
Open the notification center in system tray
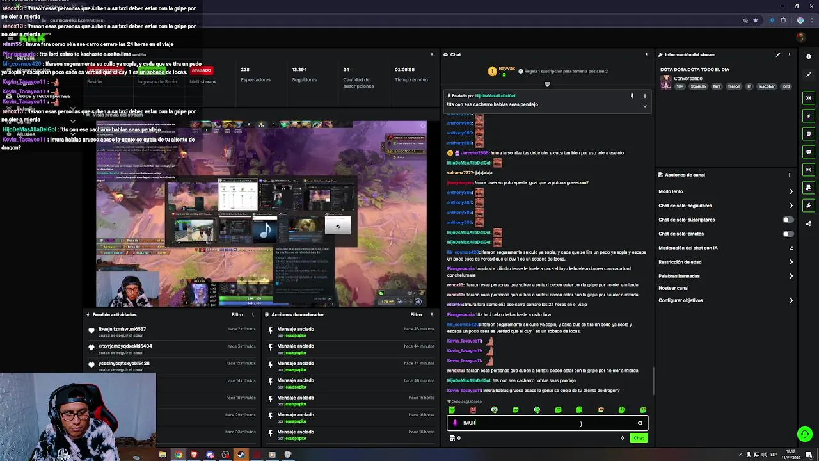[810, 455]
